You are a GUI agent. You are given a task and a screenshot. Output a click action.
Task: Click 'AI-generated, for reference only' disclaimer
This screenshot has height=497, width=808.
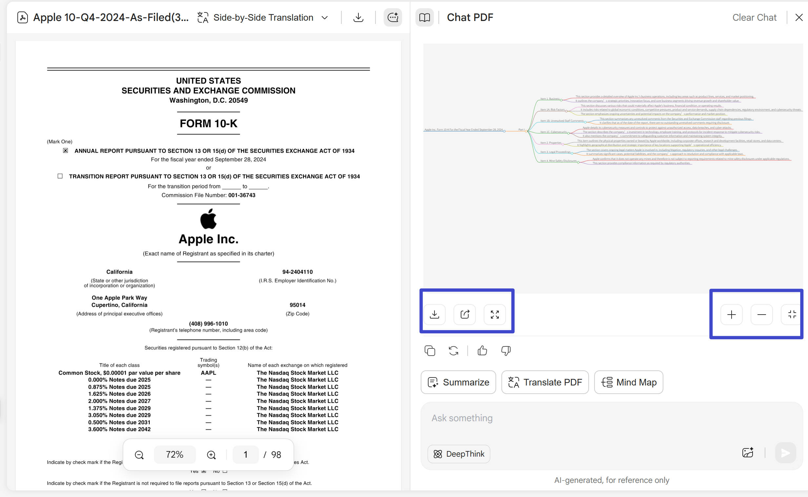[x=612, y=480]
